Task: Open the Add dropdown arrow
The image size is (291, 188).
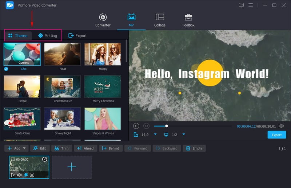Action: tap(24, 148)
